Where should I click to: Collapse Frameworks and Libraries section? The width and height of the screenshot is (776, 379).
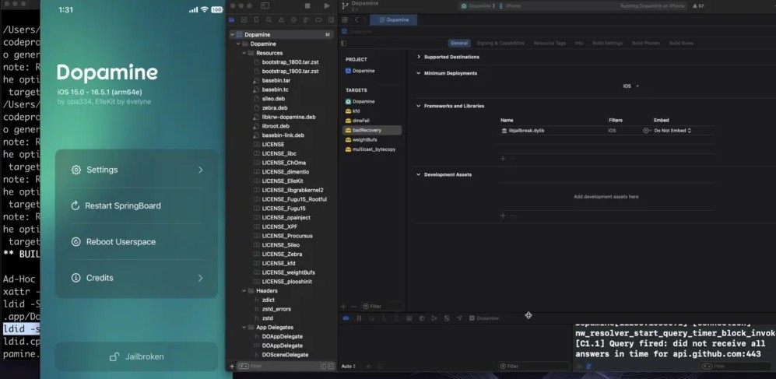click(x=419, y=106)
